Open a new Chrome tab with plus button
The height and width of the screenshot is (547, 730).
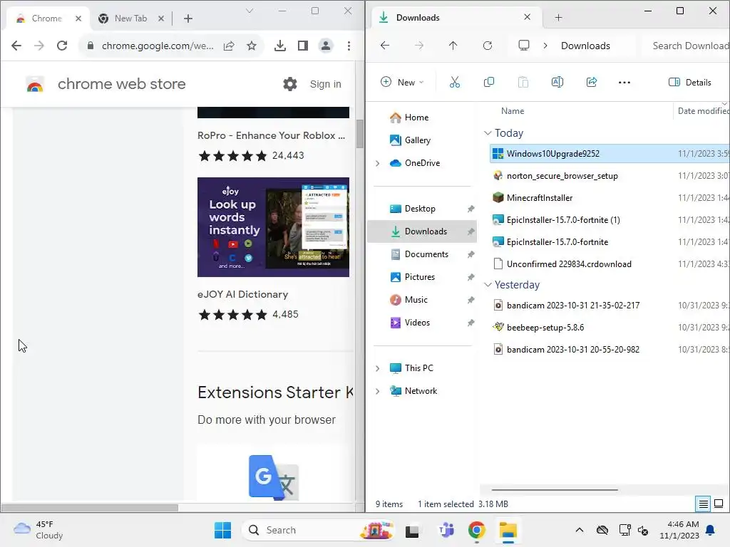[188, 19]
